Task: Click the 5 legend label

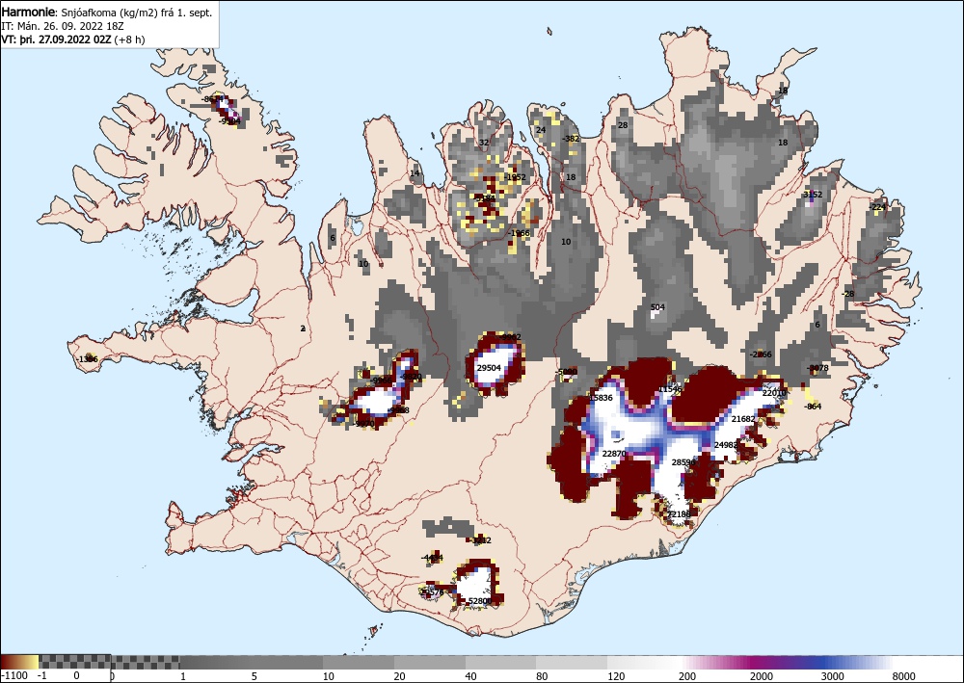Action: tap(254, 675)
